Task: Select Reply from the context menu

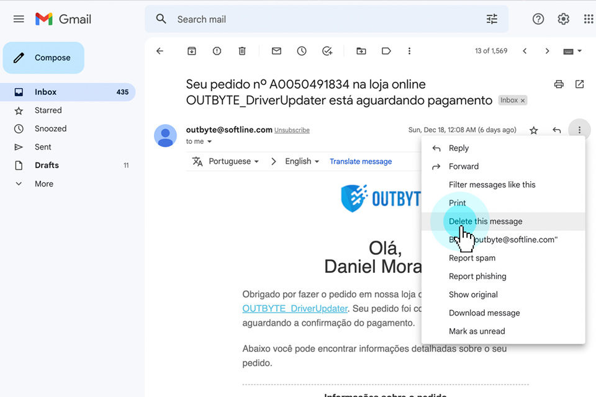Action: [503, 148]
